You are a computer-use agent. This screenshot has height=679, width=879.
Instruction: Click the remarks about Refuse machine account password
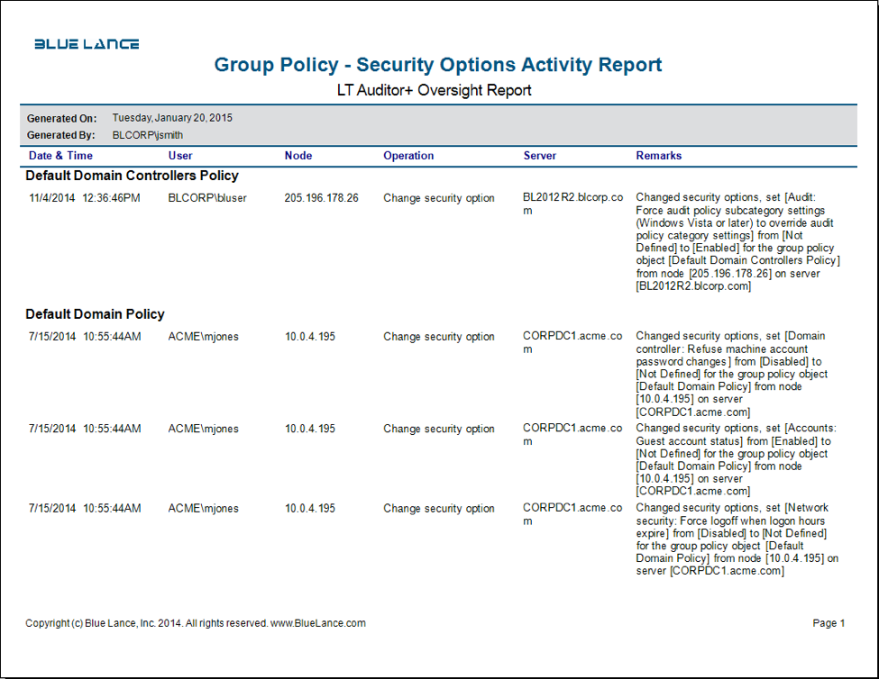731,374
